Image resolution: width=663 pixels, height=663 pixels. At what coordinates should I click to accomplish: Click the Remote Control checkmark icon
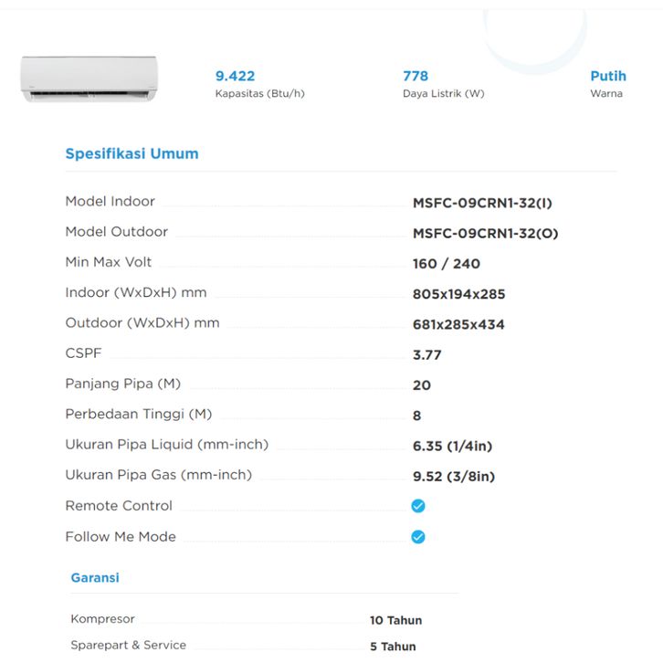coord(418,506)
